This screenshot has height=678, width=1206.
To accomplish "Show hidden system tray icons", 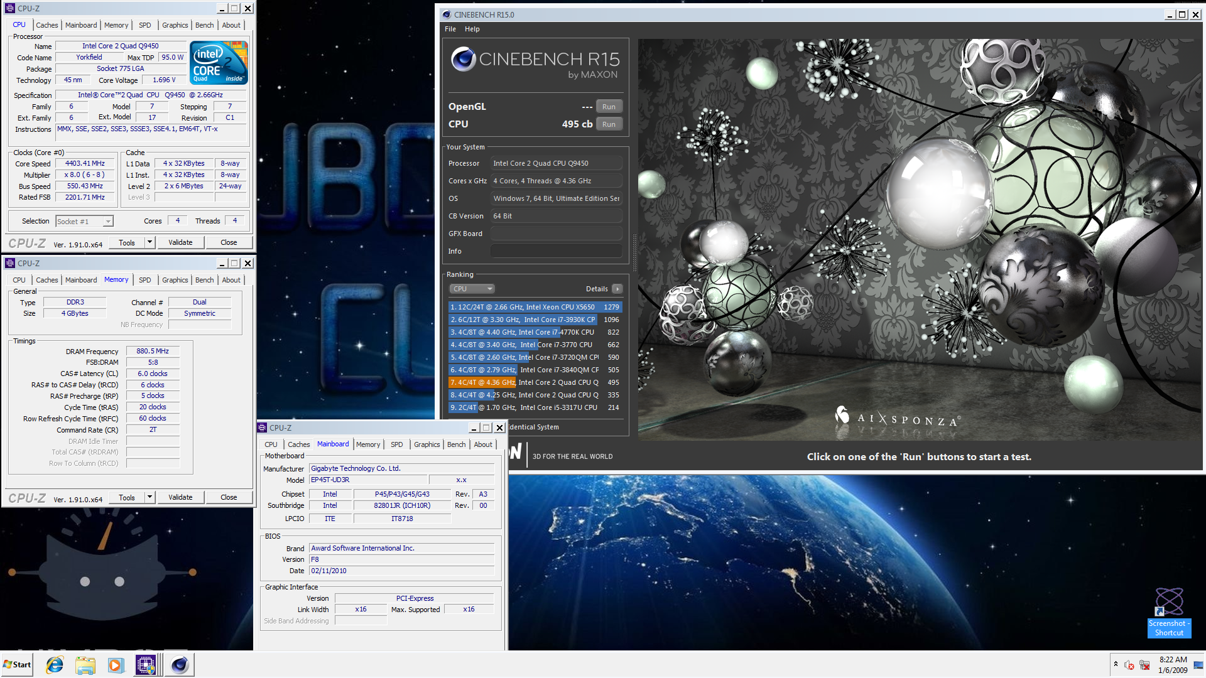I will (1116, 664).
